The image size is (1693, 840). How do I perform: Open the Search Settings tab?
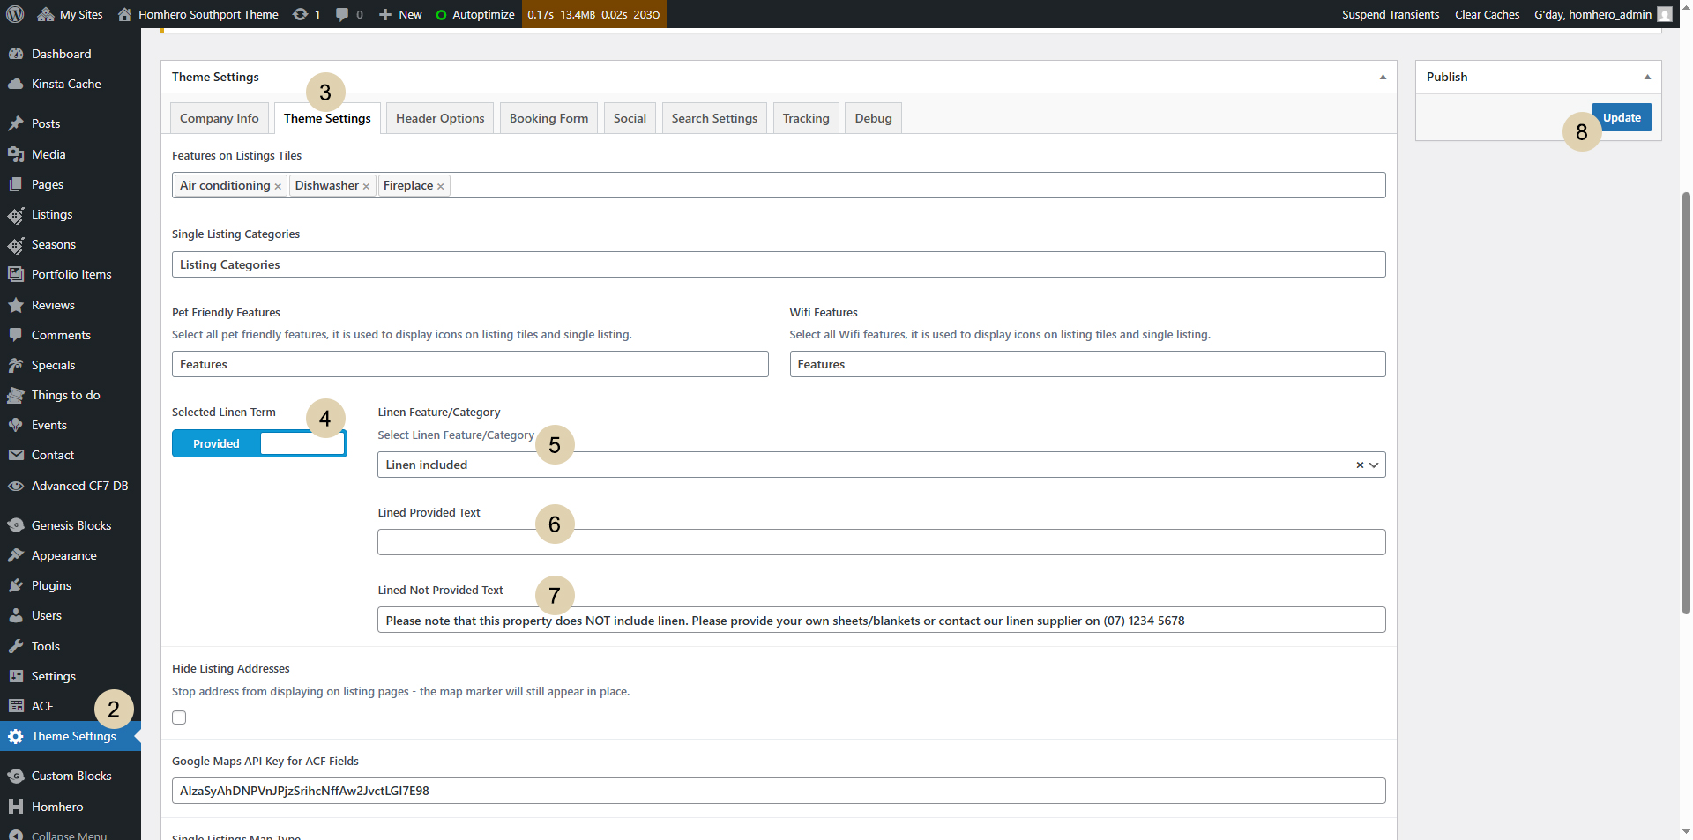(714, 118)
